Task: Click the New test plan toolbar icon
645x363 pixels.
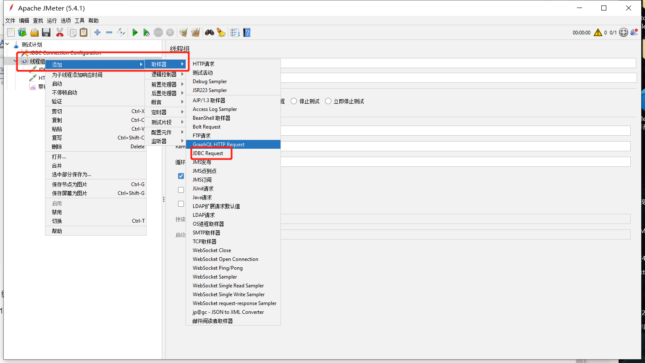Action: click(11, 32)
